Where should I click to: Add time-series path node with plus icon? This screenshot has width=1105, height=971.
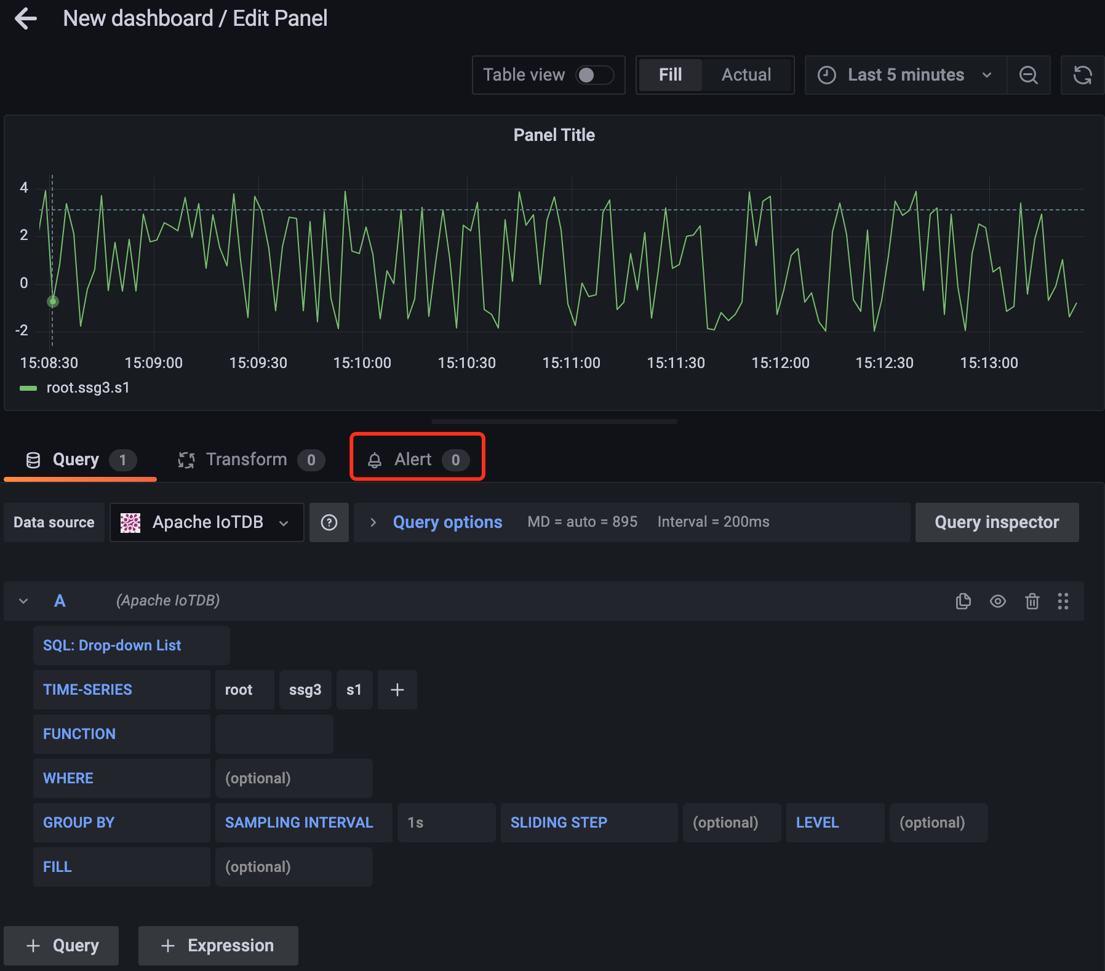397,690
